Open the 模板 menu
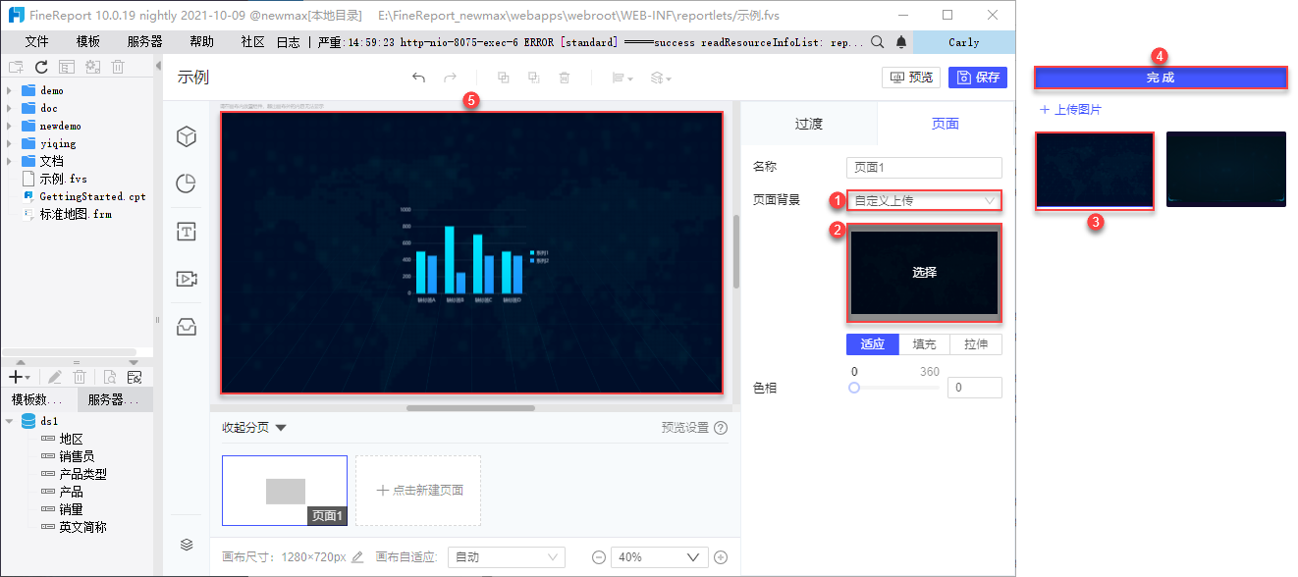The width and height of the screenshot is (1298, 577). (x=87, y=42)
